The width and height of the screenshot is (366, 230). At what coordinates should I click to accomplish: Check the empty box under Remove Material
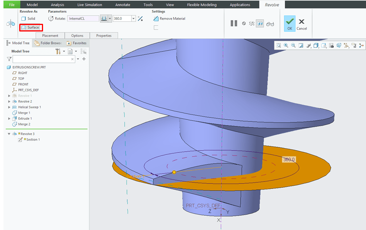point(156,27)
